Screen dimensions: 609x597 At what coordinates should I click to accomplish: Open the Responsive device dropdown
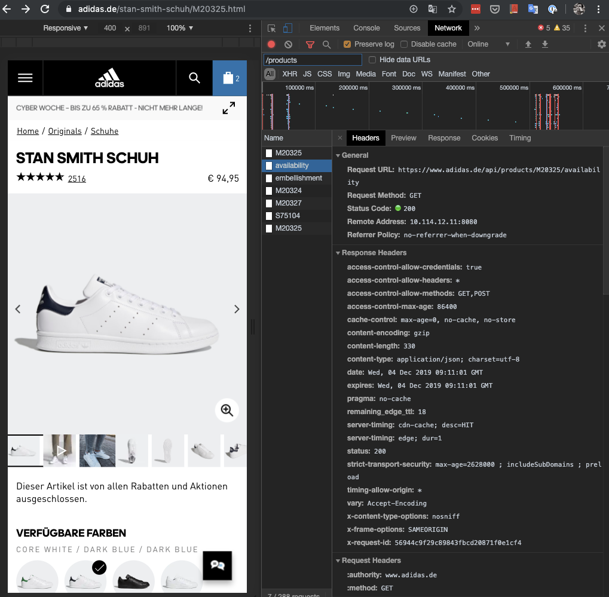[65, 28]
